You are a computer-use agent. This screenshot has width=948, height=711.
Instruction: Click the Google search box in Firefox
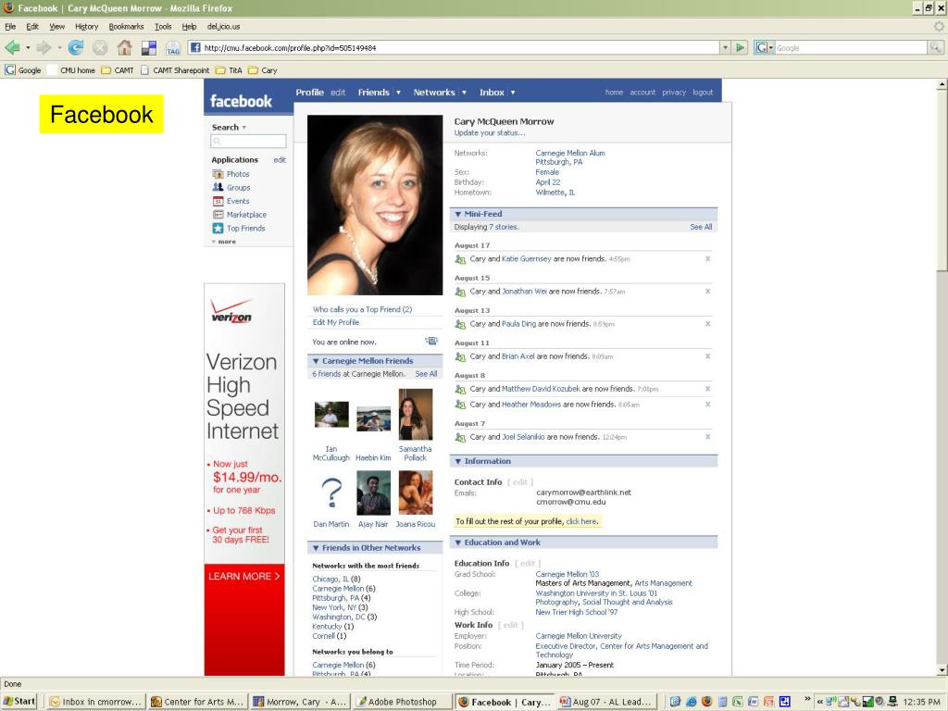tap(851, 47)
